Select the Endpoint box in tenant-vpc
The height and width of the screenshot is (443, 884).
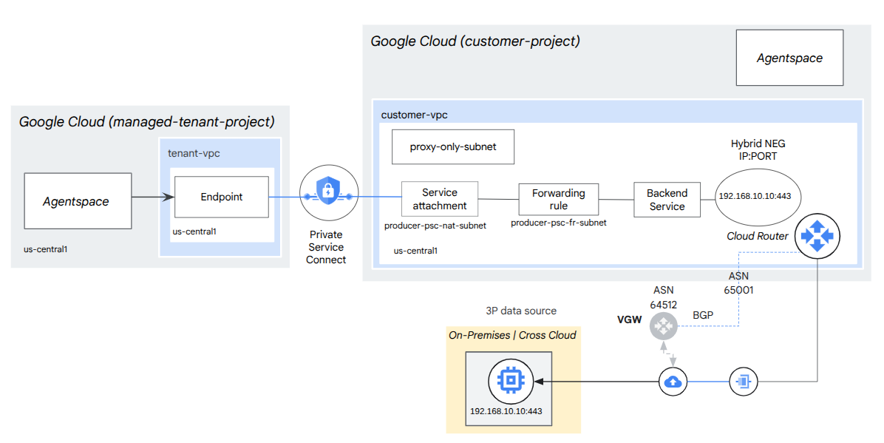(222, 197)
